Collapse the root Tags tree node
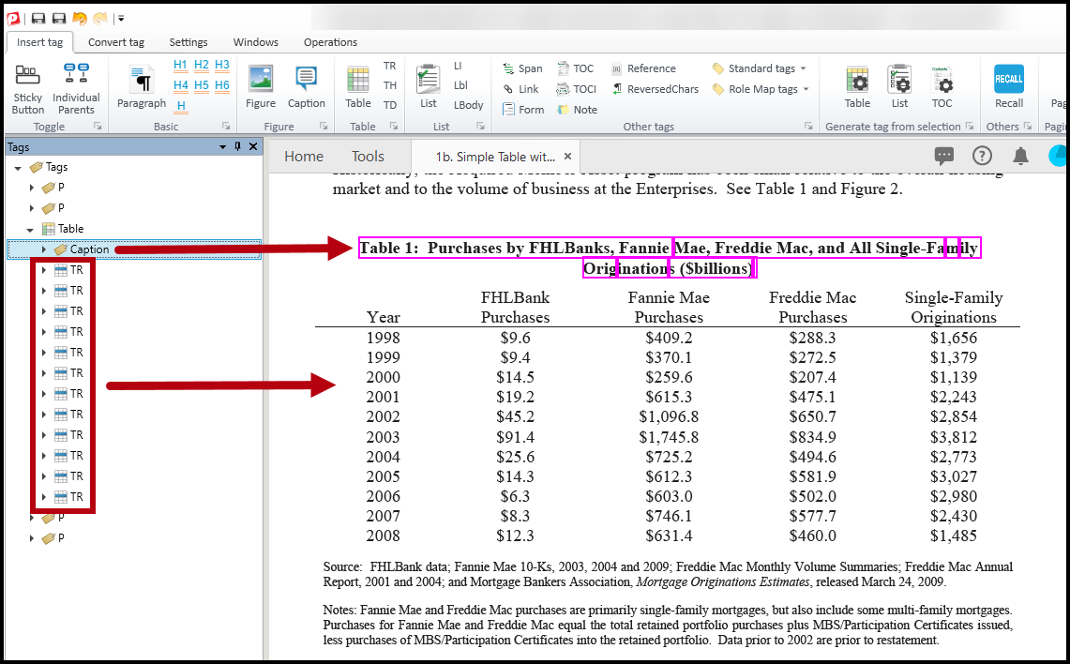Viewport: 1070px width, 664px height. (19, 167)
